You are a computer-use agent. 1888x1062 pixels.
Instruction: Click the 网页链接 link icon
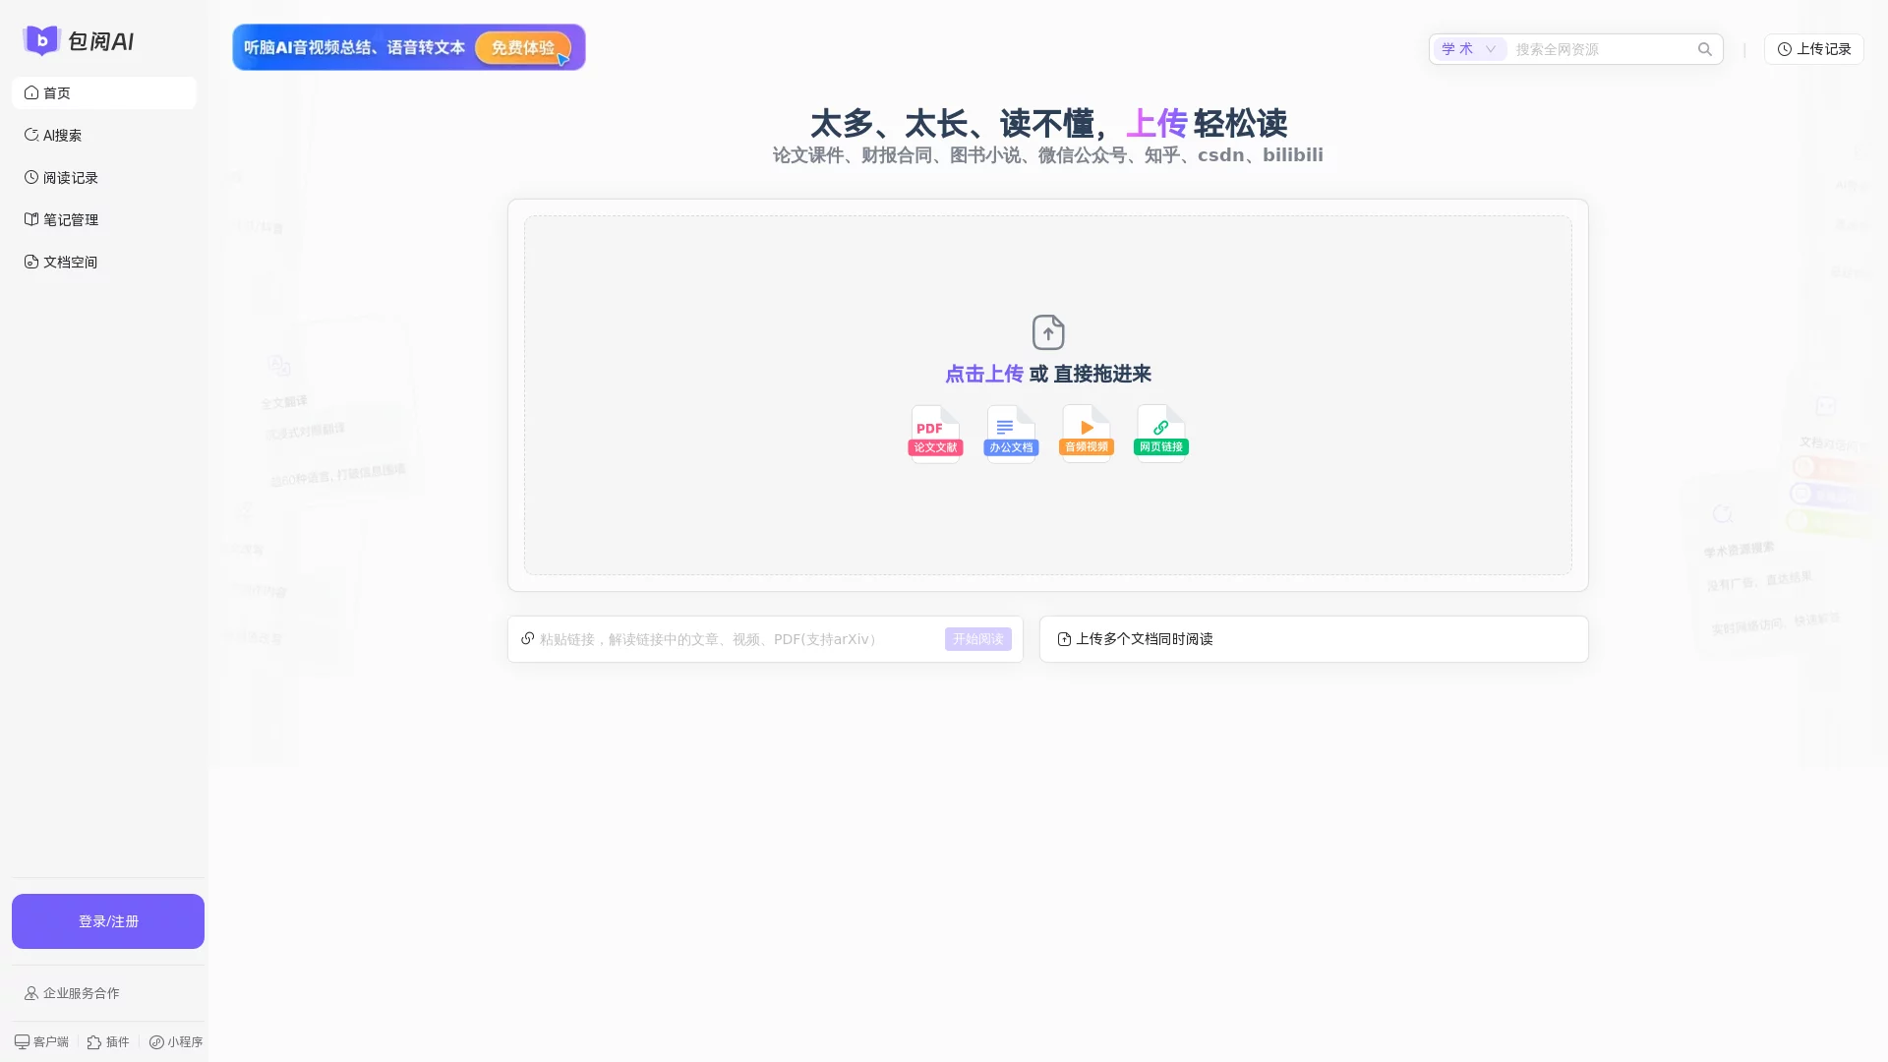pyautogui.click(x=1161, y=432)
